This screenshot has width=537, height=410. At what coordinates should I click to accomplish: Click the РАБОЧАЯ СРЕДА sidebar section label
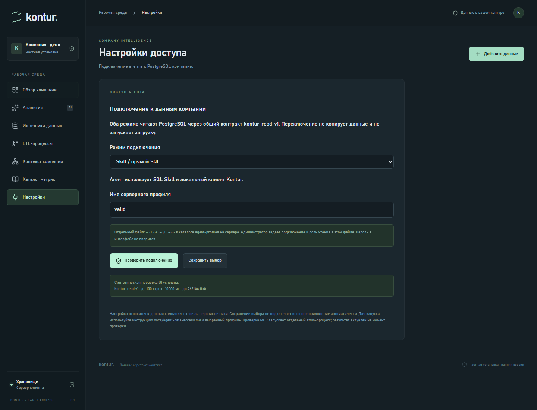28,75
